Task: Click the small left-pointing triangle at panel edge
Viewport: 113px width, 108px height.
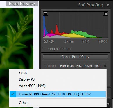Action: point(108,104)
